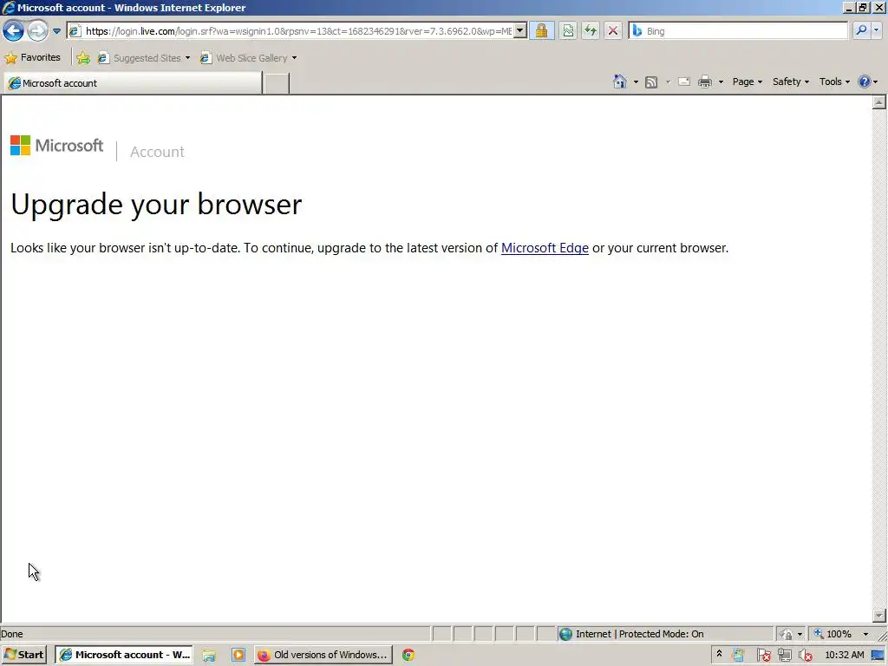
Task: Expand the Print options dropdown arrow
Action: 721,82
